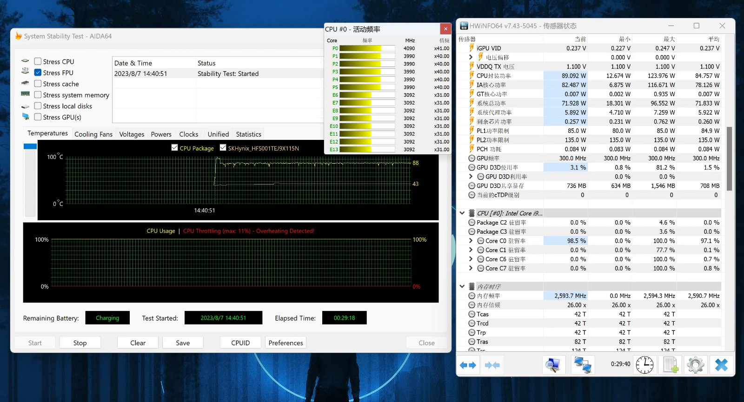Collapse the 内存时序 group
744x402 pixels.
462,287
